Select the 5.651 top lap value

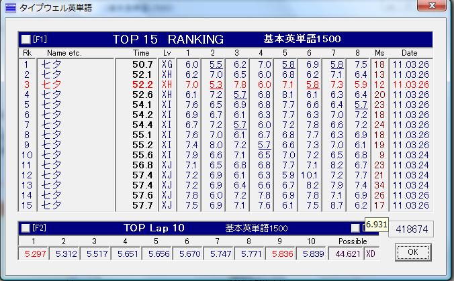(x=128, y=254)
